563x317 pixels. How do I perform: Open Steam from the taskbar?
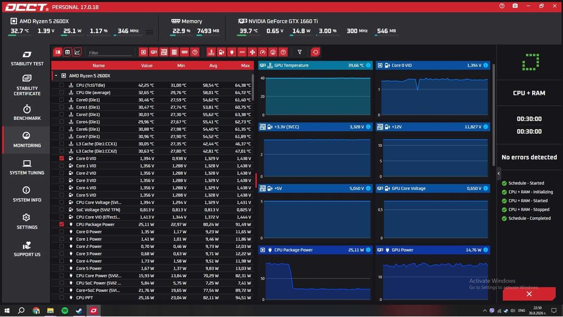(x=79, y=311)
